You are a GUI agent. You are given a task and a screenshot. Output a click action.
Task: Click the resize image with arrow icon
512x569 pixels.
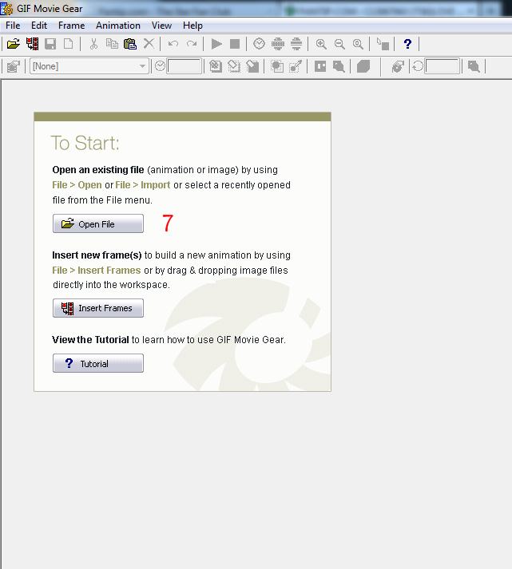[x=252, y=66]
